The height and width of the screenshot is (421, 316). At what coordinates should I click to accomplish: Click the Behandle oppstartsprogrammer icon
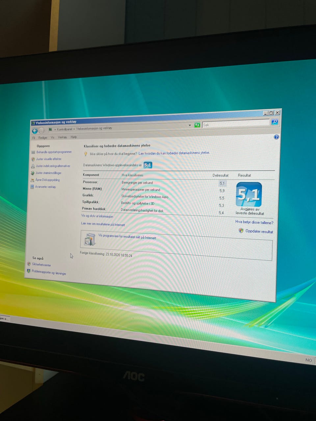click(33, 152)
